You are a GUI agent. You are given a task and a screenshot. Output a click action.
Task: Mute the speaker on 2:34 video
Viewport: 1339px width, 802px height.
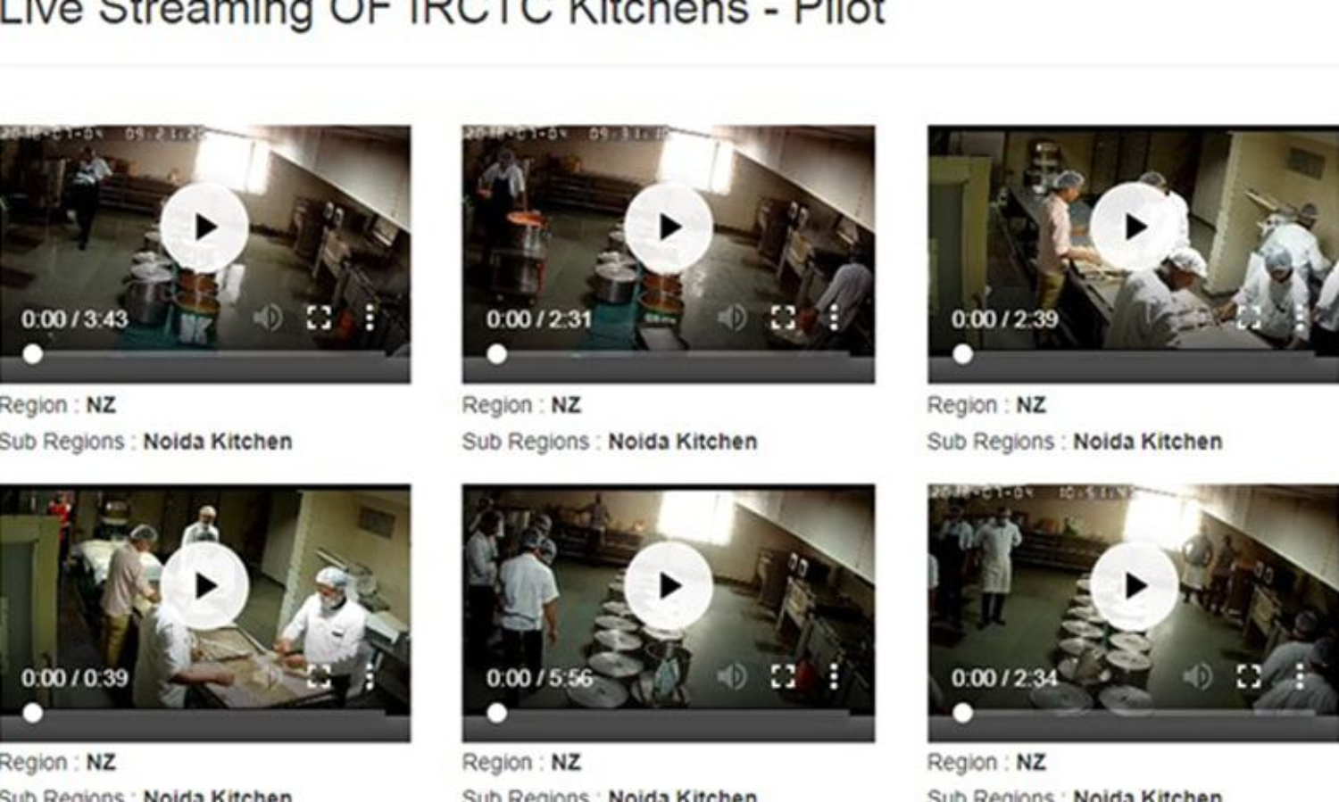[x=1197, y=677]
